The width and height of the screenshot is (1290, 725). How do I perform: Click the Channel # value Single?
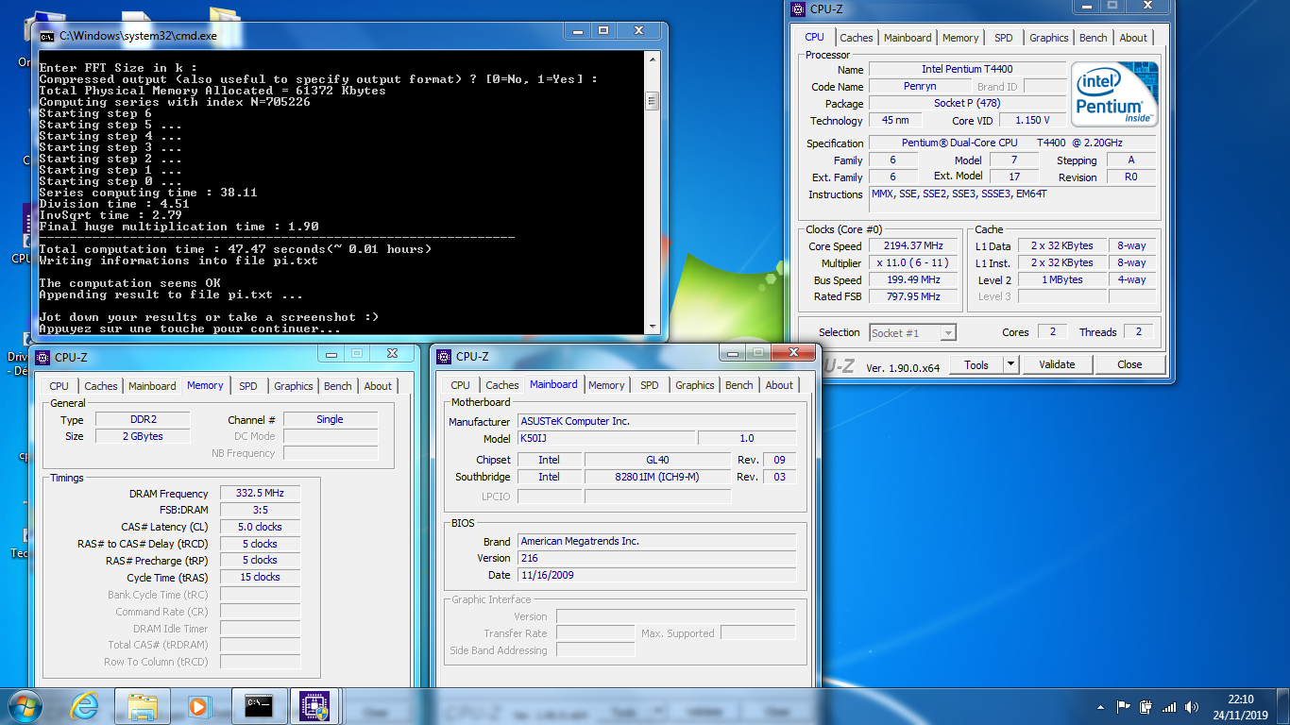tap(331, 420)
